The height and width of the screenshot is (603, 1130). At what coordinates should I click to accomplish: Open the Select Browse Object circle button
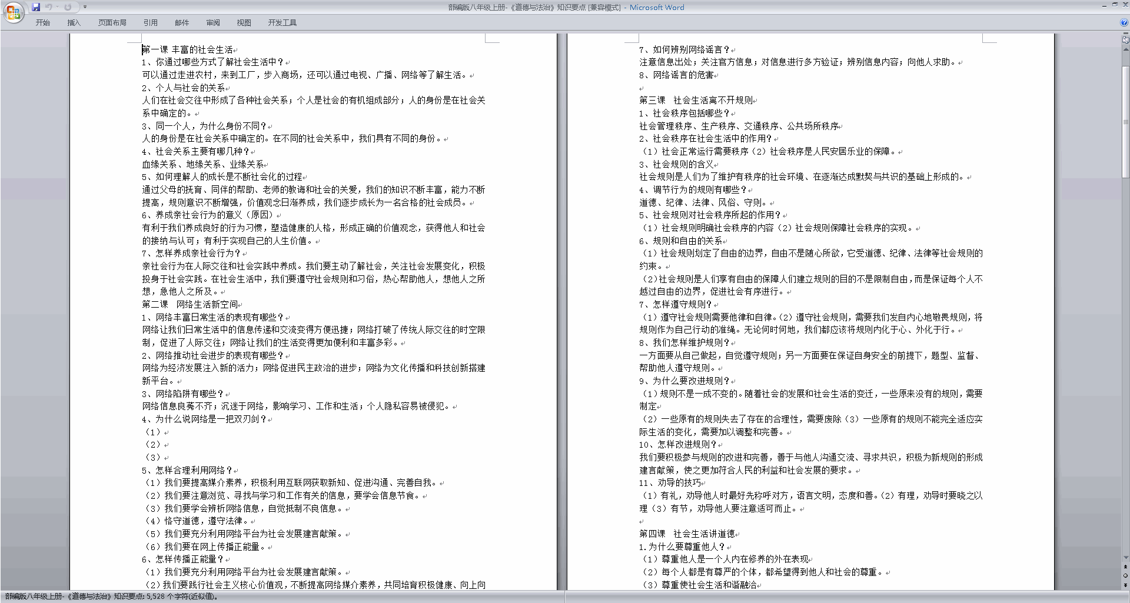point(1125,576)
